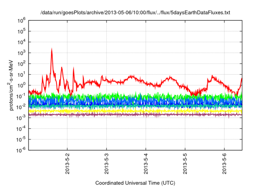Screen dimensions: 267x187
Task: Click the 10^-2 y-axis tick label
Action: [x=21, y=107]
